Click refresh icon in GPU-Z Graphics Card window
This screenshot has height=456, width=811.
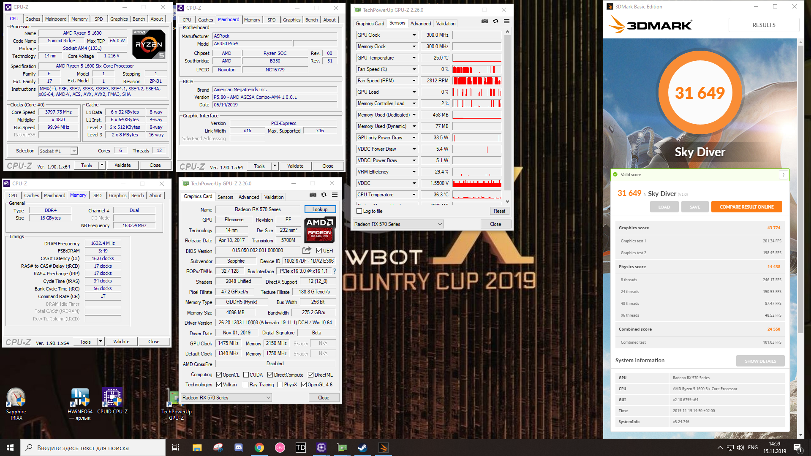(324, 195)
